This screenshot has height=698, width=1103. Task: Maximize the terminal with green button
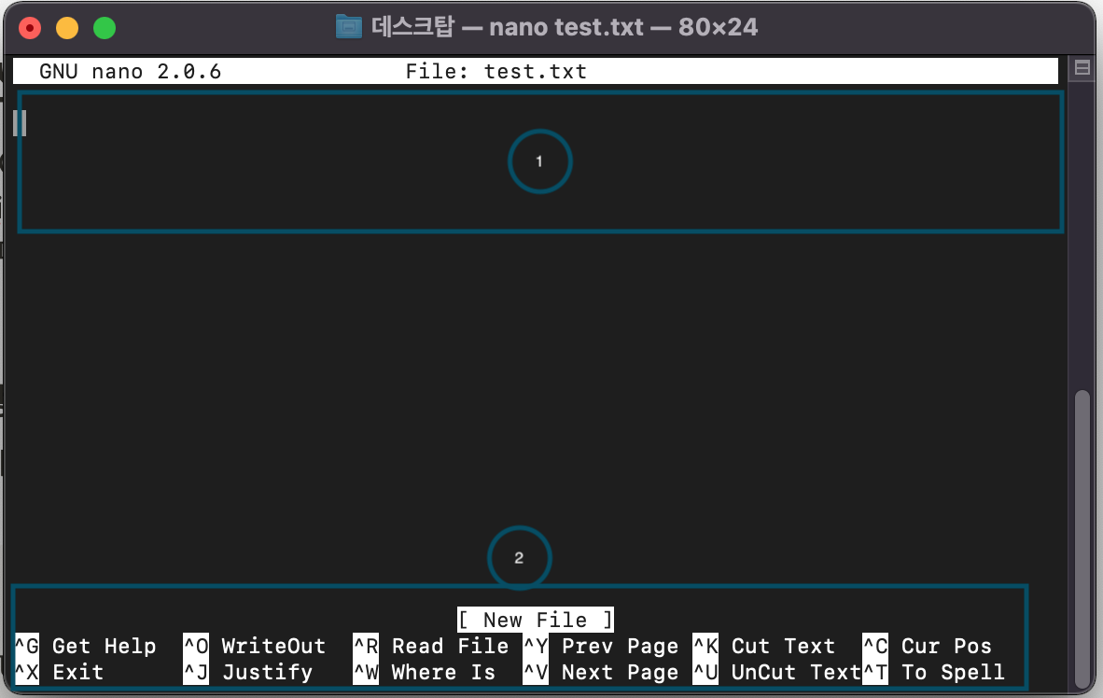coord(105,28)
